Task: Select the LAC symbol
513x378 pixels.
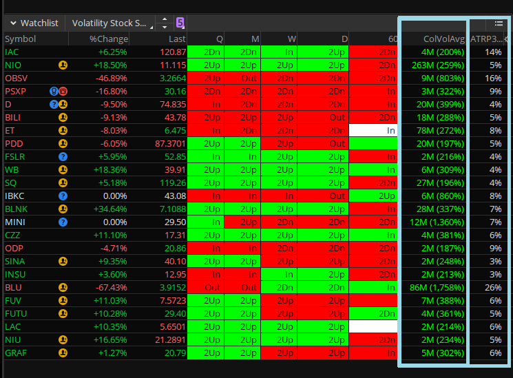Action: (13, 327)
